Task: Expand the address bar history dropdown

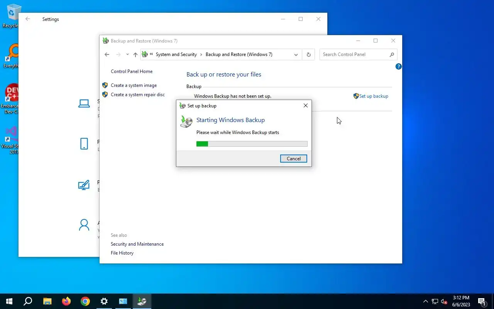Action: pyautogui.click(x=296, y=54)
